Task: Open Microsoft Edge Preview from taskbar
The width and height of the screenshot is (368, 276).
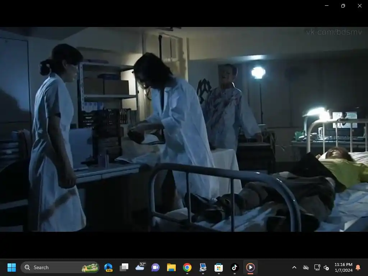Action: pos(109,267)
